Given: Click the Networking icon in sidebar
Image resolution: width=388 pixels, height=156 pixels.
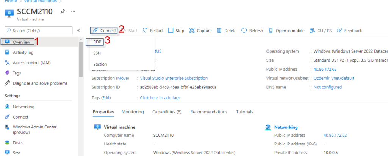Looking at the screenshot, I should tap(7, 107).
